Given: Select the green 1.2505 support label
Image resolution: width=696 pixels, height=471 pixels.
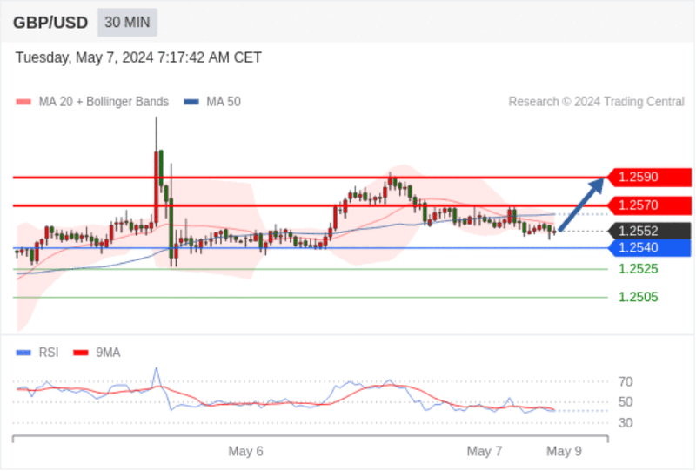Looking at the screenshot, I should tap(639, 297).
